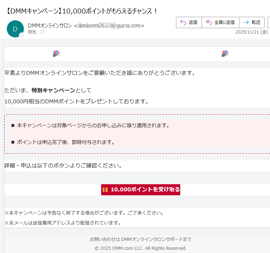Click the email subject line 【DMMキャンペーン】
Image resolution: width=270 pixels, height=253 pixels.
pos(82,11)
